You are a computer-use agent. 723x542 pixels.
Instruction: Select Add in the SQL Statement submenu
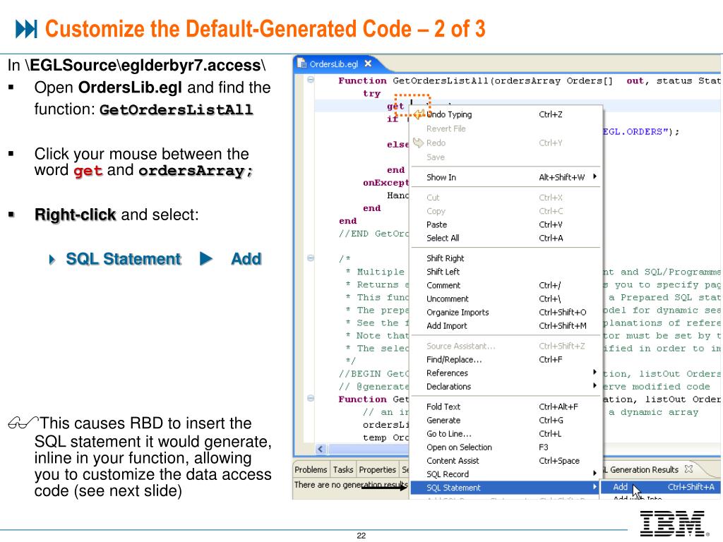[x=621, y=487]
